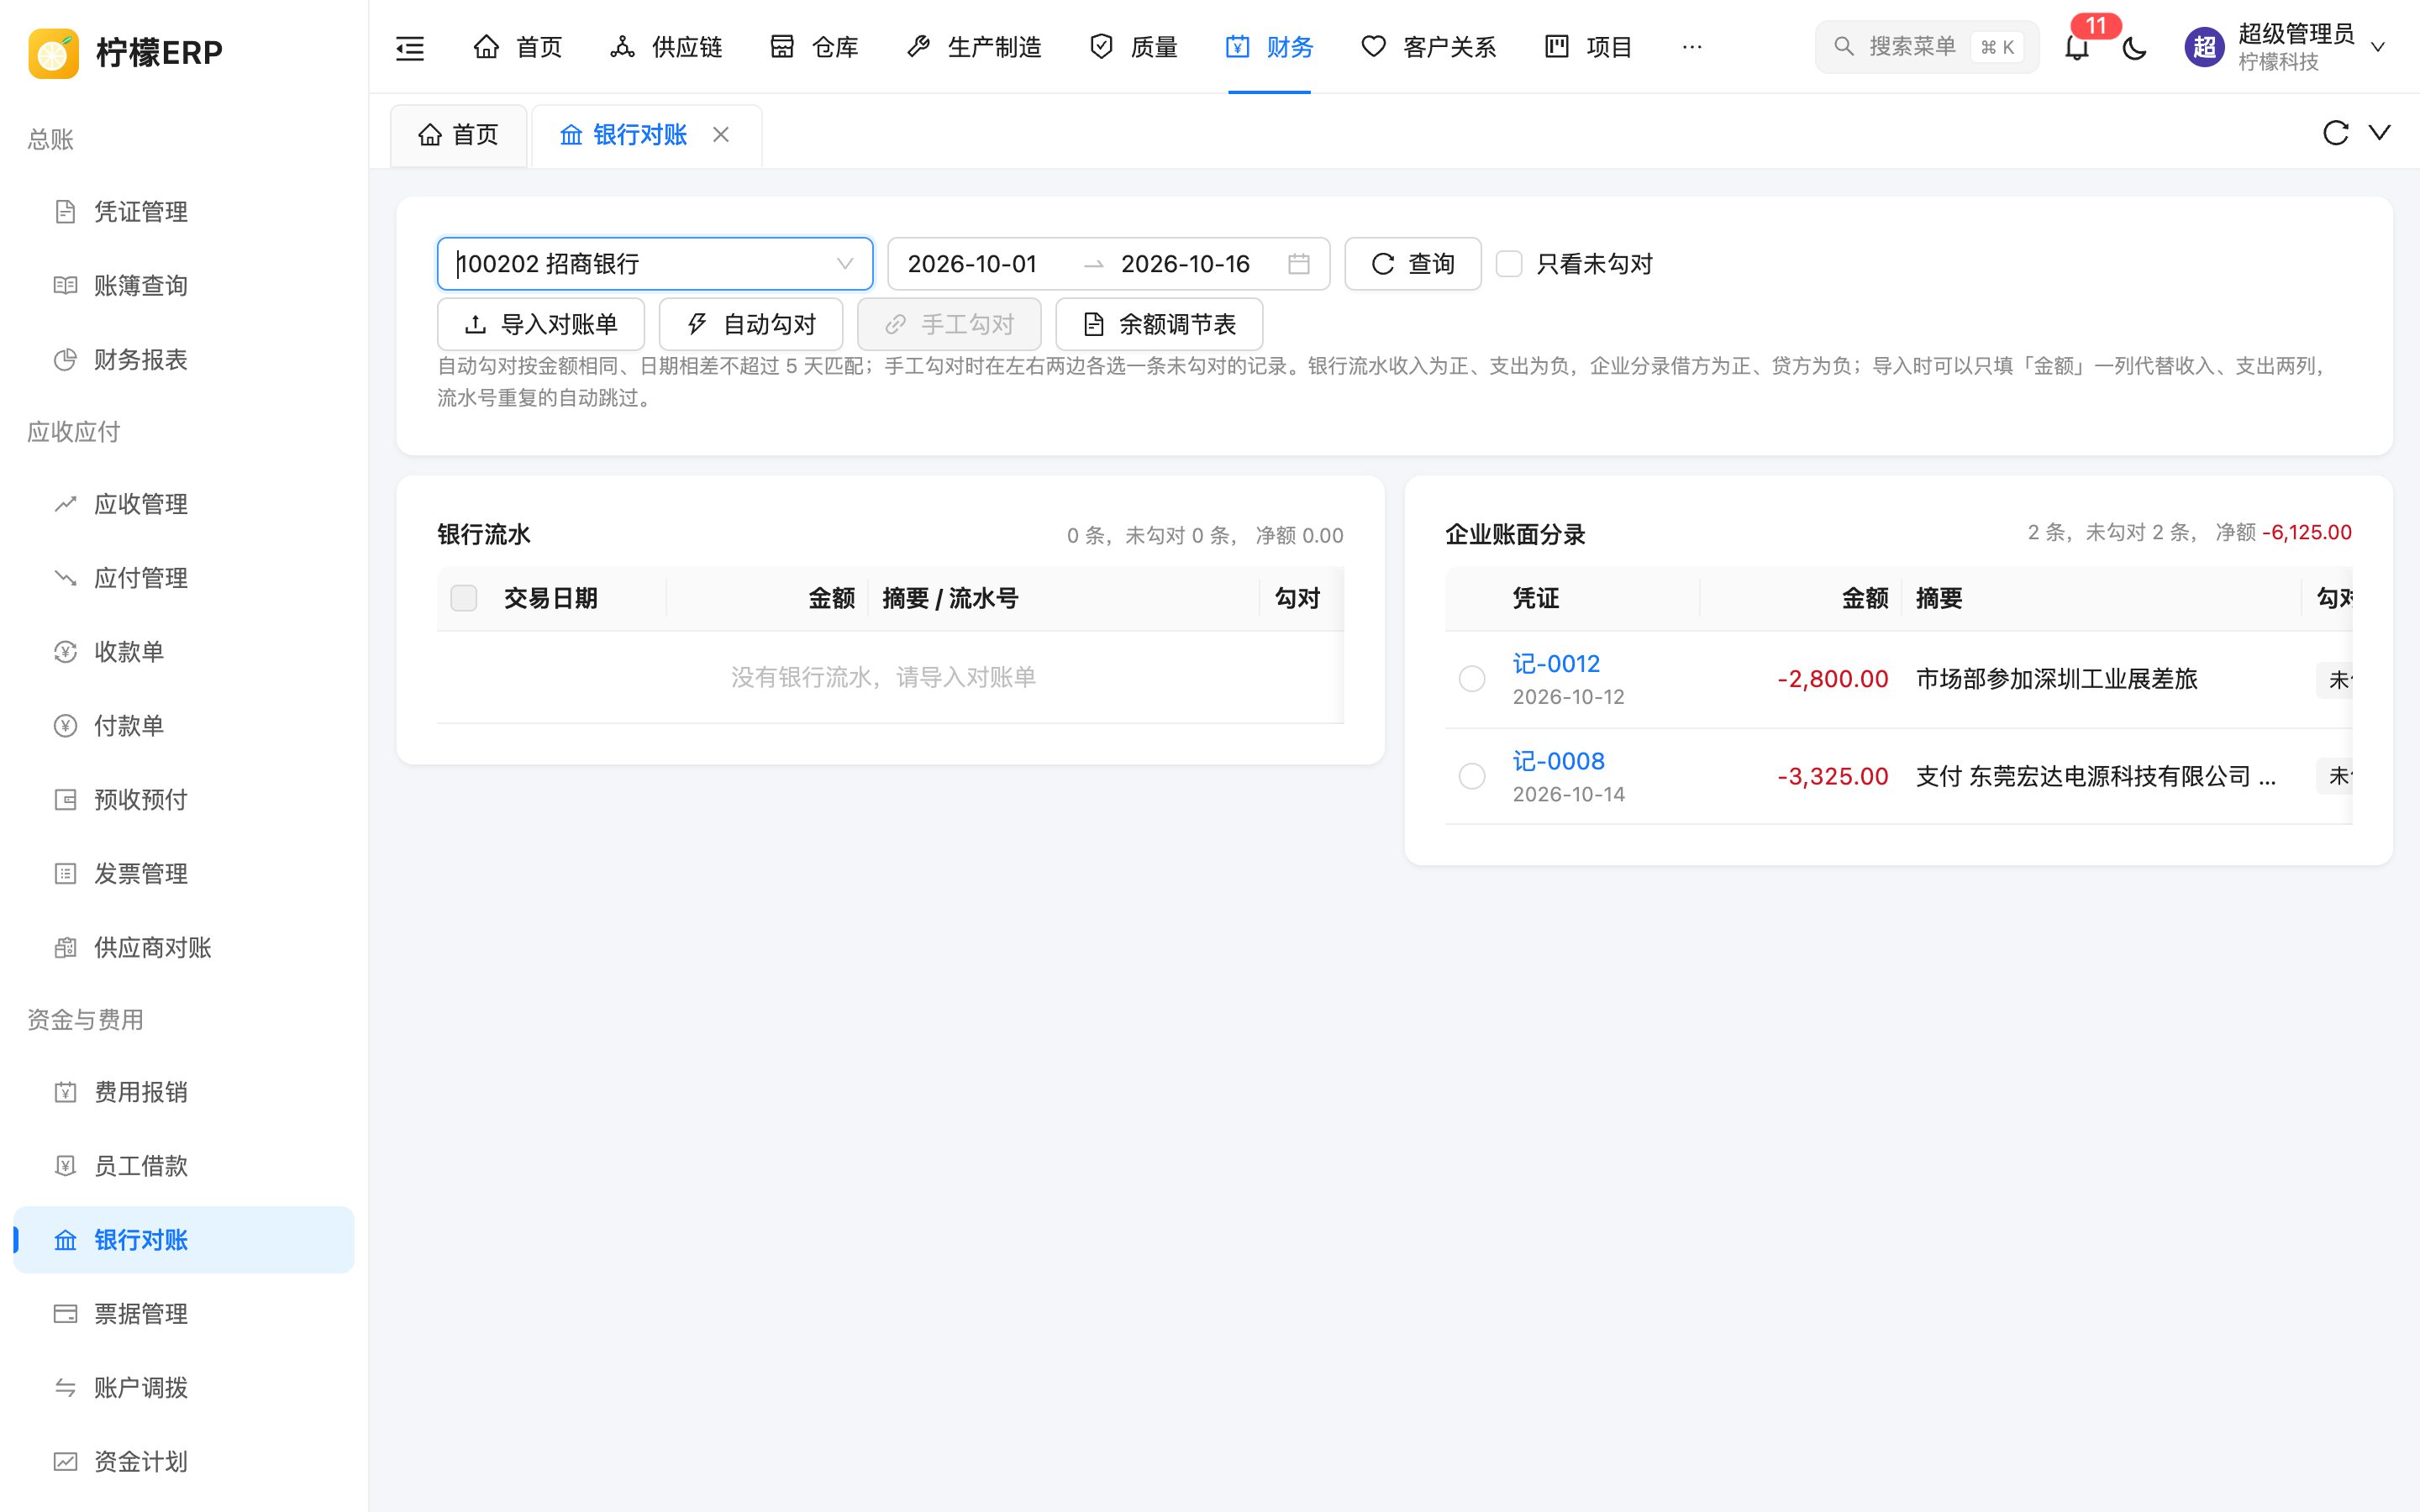The image size is (2420, 1512).
Task: Open 发票管理 in the sidebar
Action: (184, 874)
